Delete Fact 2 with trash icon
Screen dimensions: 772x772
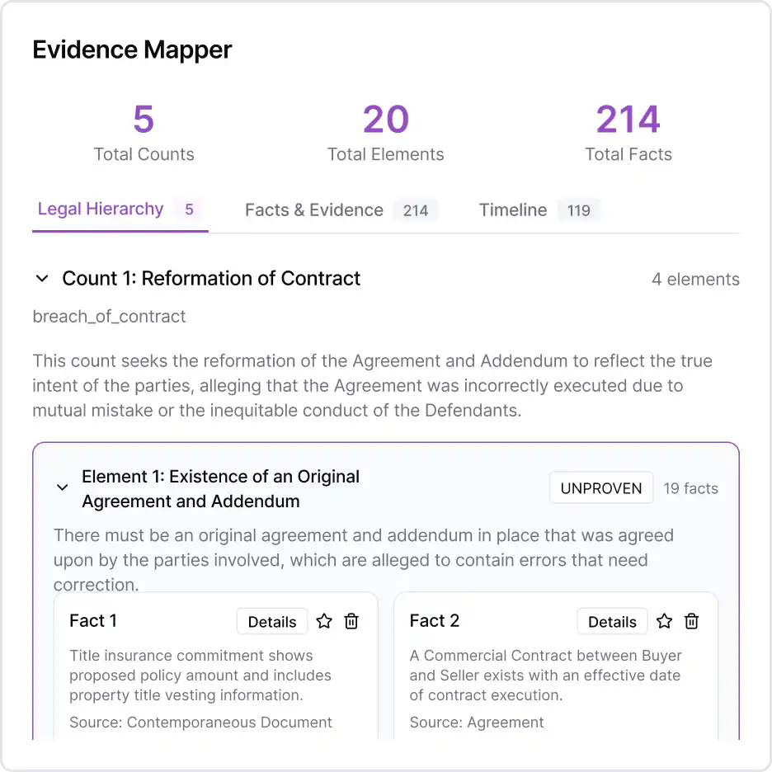click(692, 622)
